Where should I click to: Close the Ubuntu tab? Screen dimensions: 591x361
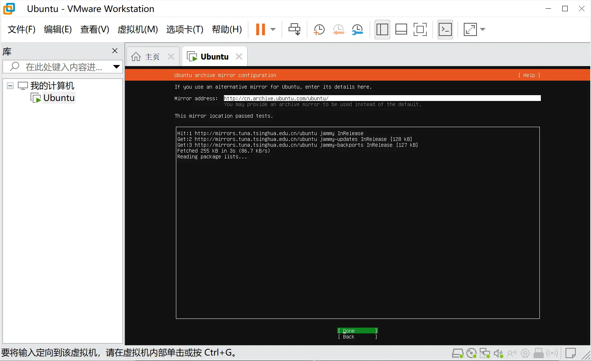click(239, 57)
